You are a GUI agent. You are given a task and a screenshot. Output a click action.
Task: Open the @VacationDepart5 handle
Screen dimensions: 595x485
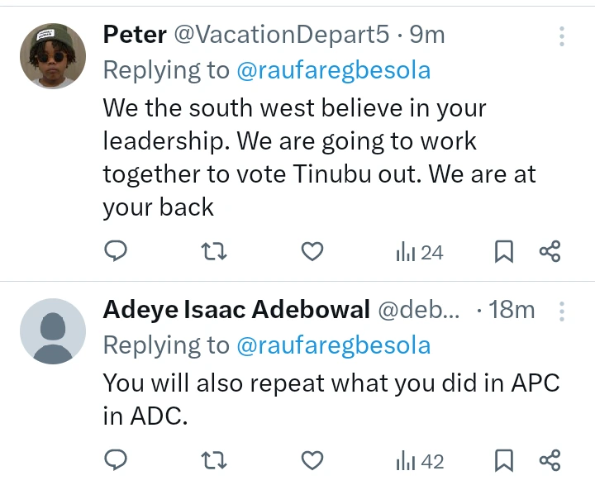click(x=277, y=35)
